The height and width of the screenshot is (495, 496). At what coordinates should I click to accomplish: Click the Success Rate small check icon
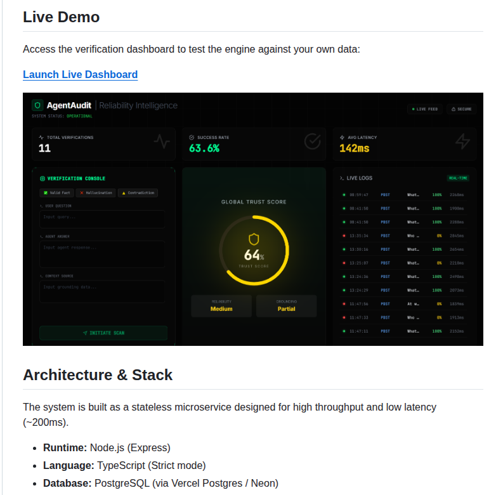click(x=192, y=137)
